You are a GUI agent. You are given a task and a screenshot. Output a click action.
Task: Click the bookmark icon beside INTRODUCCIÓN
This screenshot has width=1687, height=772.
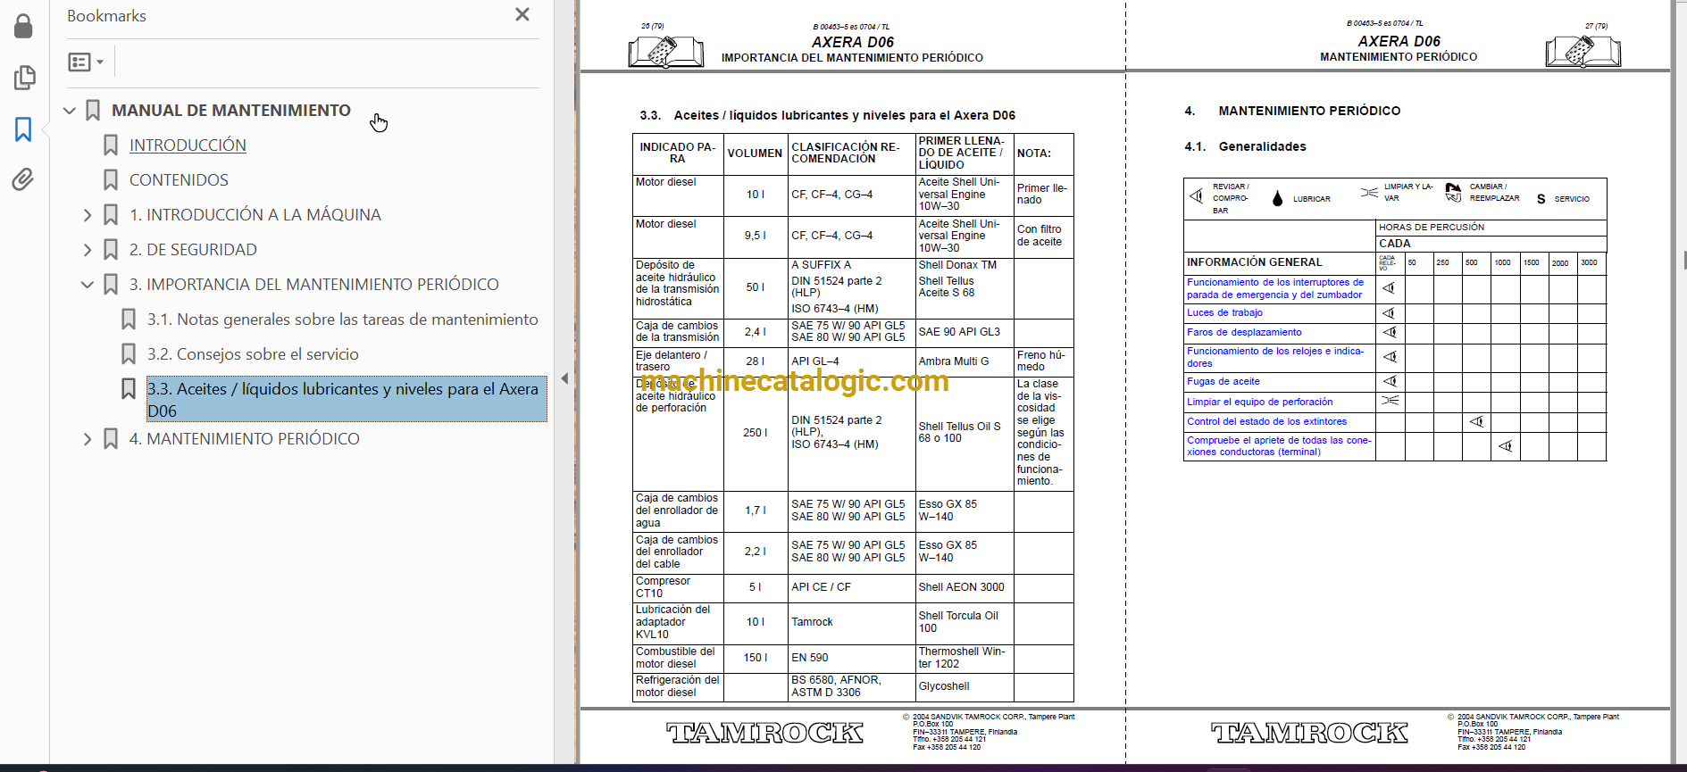111,145
